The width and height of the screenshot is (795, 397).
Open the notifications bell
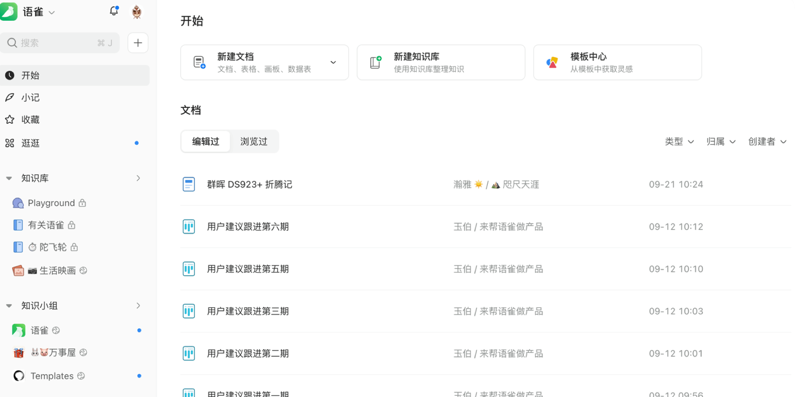click(x=114, y=11)
